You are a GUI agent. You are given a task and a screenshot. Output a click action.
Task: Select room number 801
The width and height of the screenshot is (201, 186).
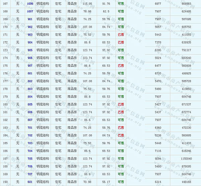[30, 73]
